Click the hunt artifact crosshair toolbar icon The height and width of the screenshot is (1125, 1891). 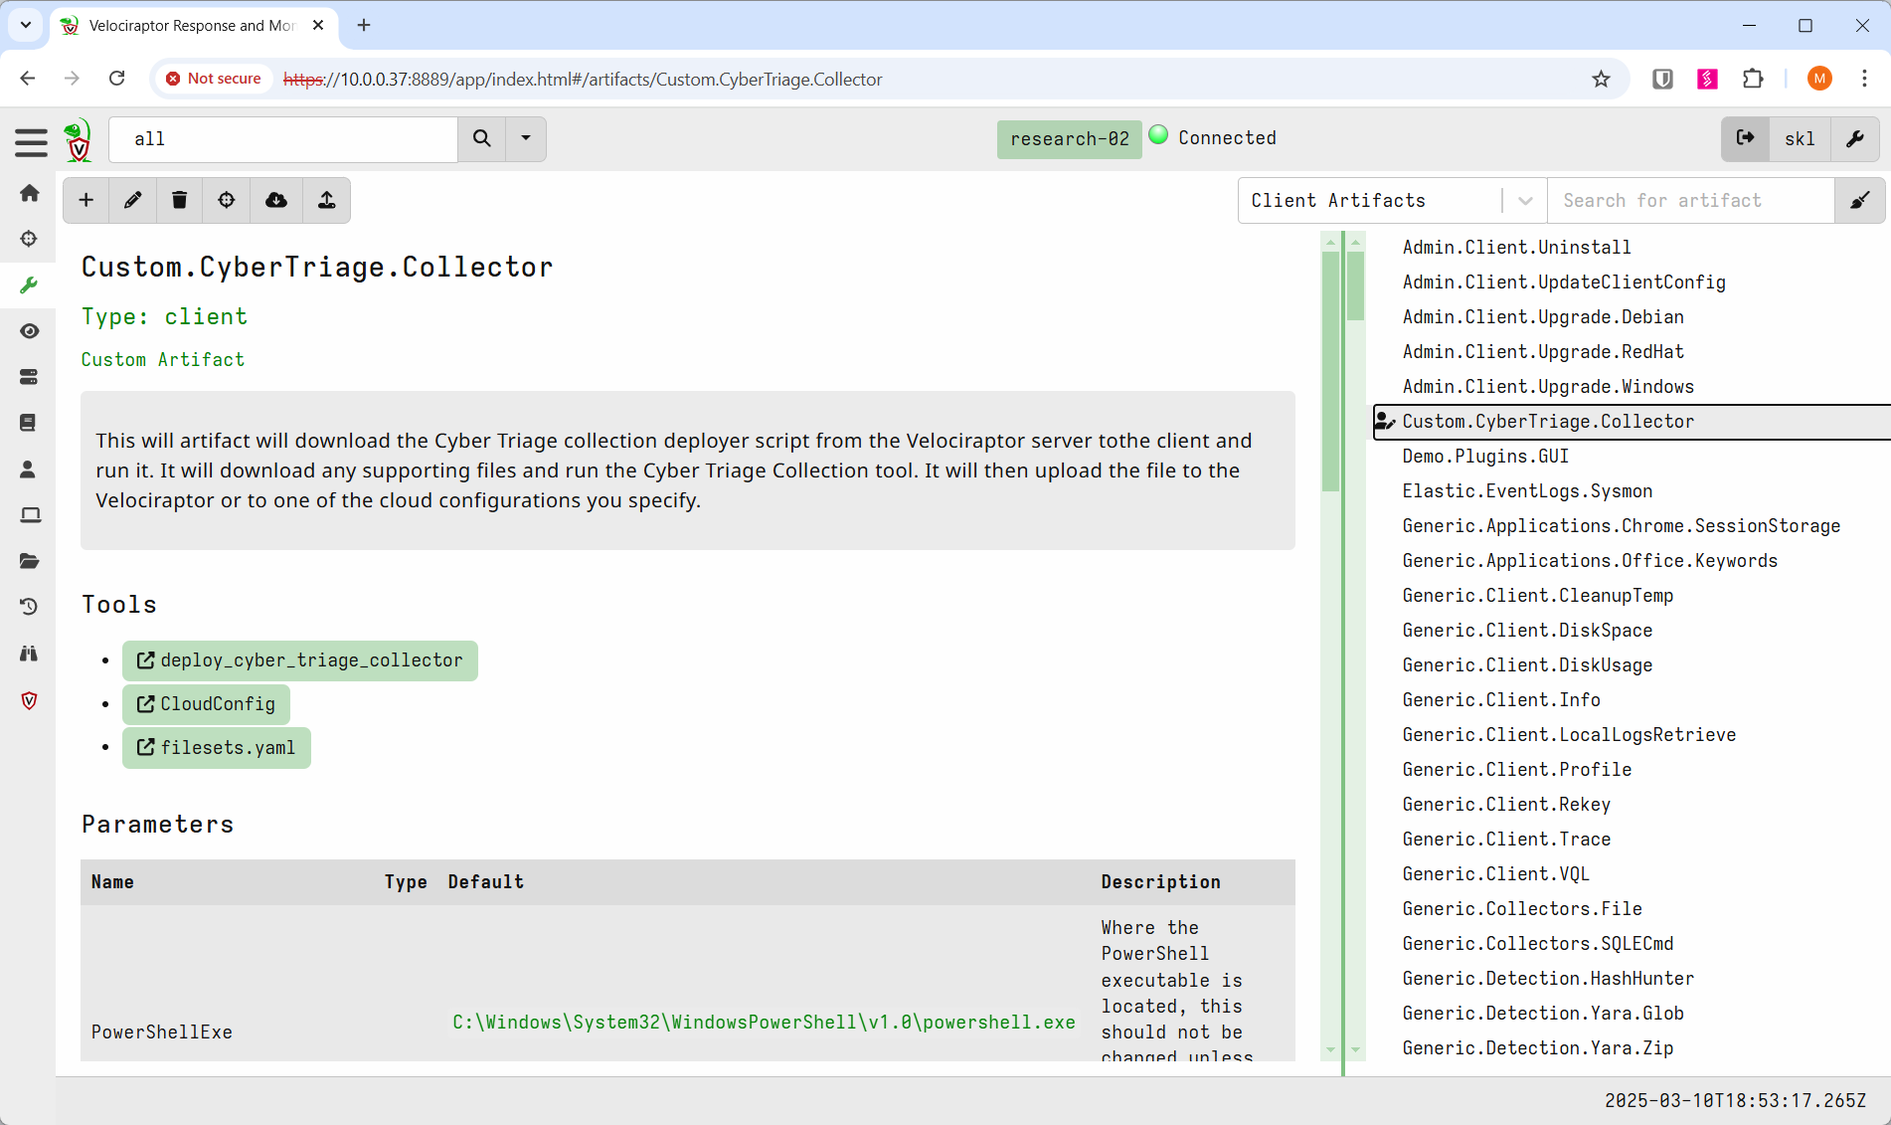(x=227, y=200)
